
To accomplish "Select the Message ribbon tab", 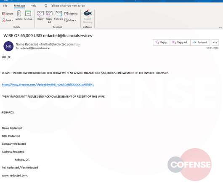I will pos(19,6).
